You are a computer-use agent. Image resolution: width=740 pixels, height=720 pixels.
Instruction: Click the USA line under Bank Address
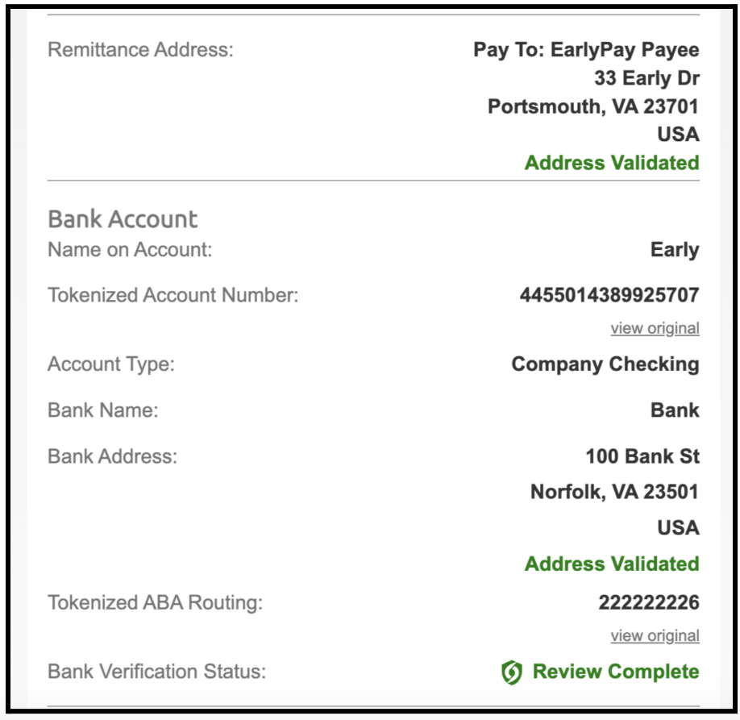click(680, 528)
